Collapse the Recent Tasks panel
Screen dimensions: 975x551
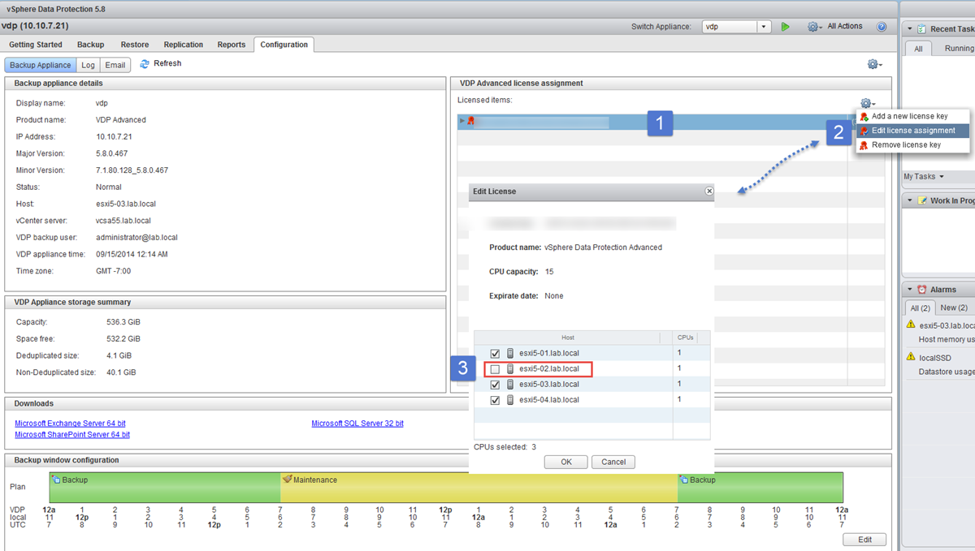click(x=910, y=29)
